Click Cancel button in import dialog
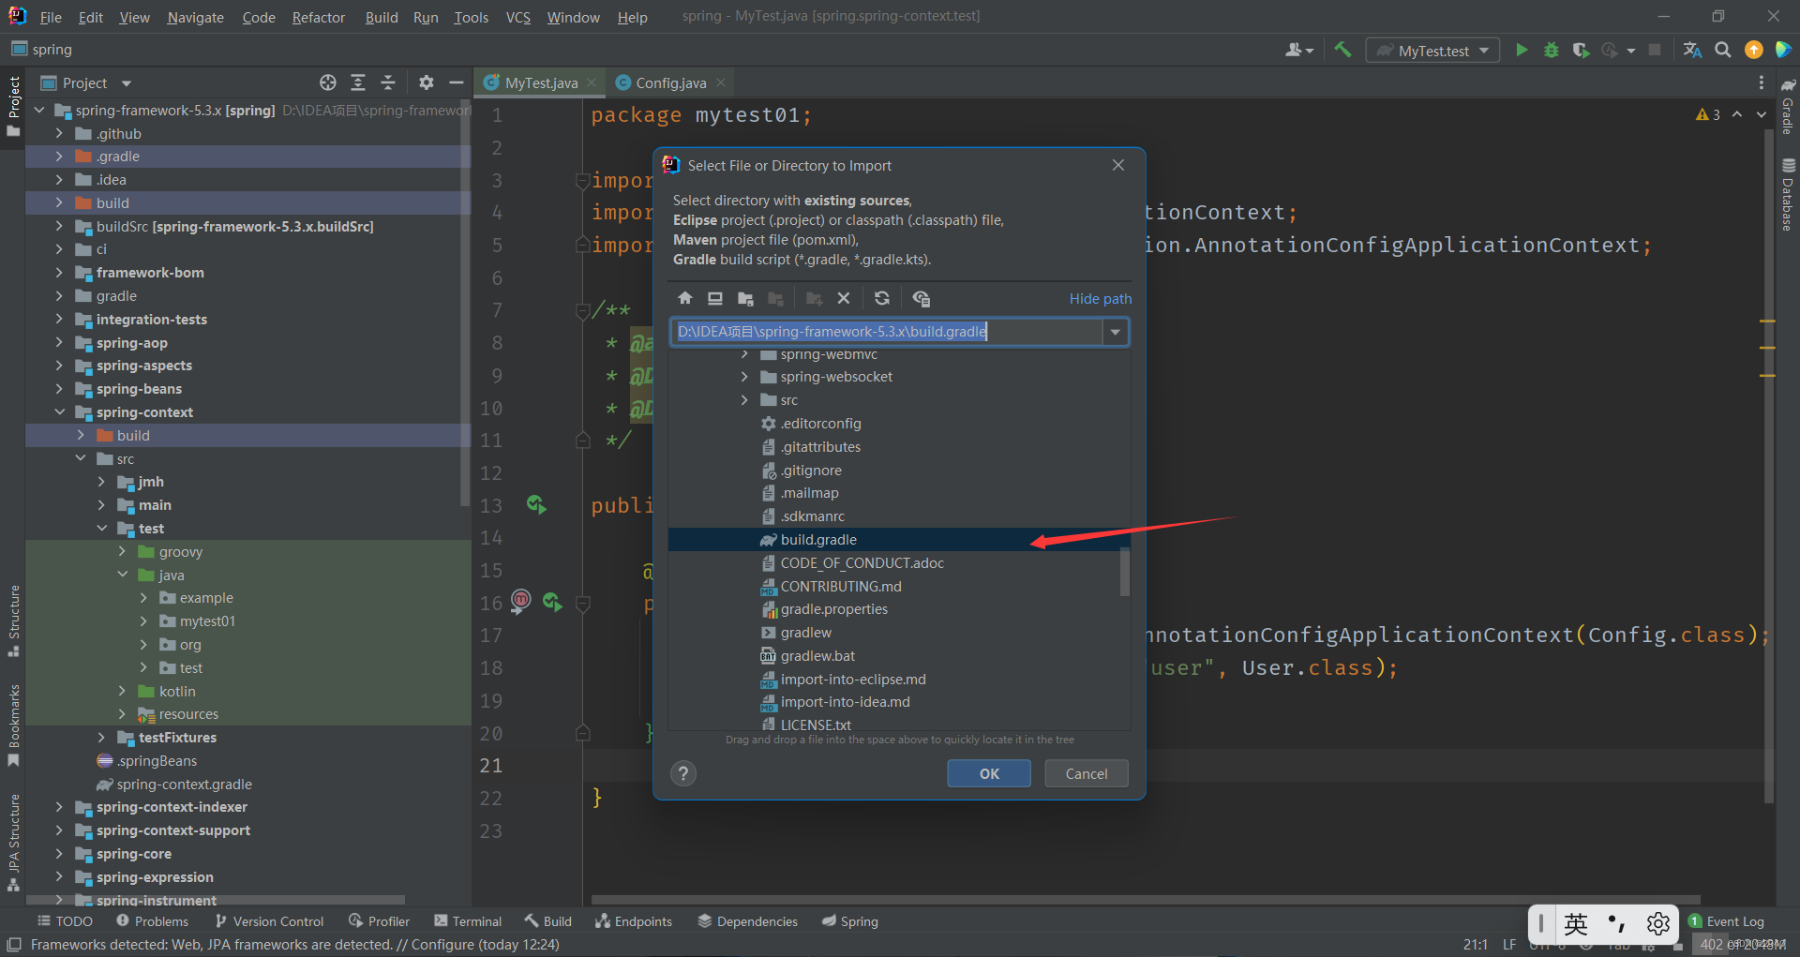Image resolution: width=1800 pixels, height=957 pixels. (x=1087, y=773)
